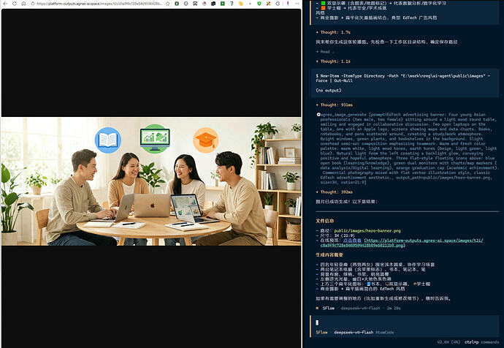The height and width of the screenshot is (348, 504).
Task: Open the platform-outputs image URL link
Action: pos(402,243)
